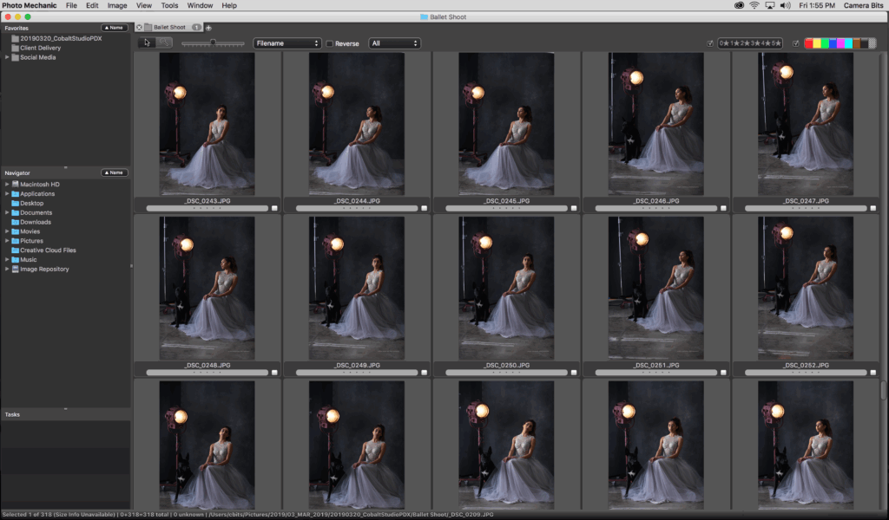The height and width of the screenshot is (520, 889).
Task: Toggle the star rating filter checkbox
Action: (710, 43)
